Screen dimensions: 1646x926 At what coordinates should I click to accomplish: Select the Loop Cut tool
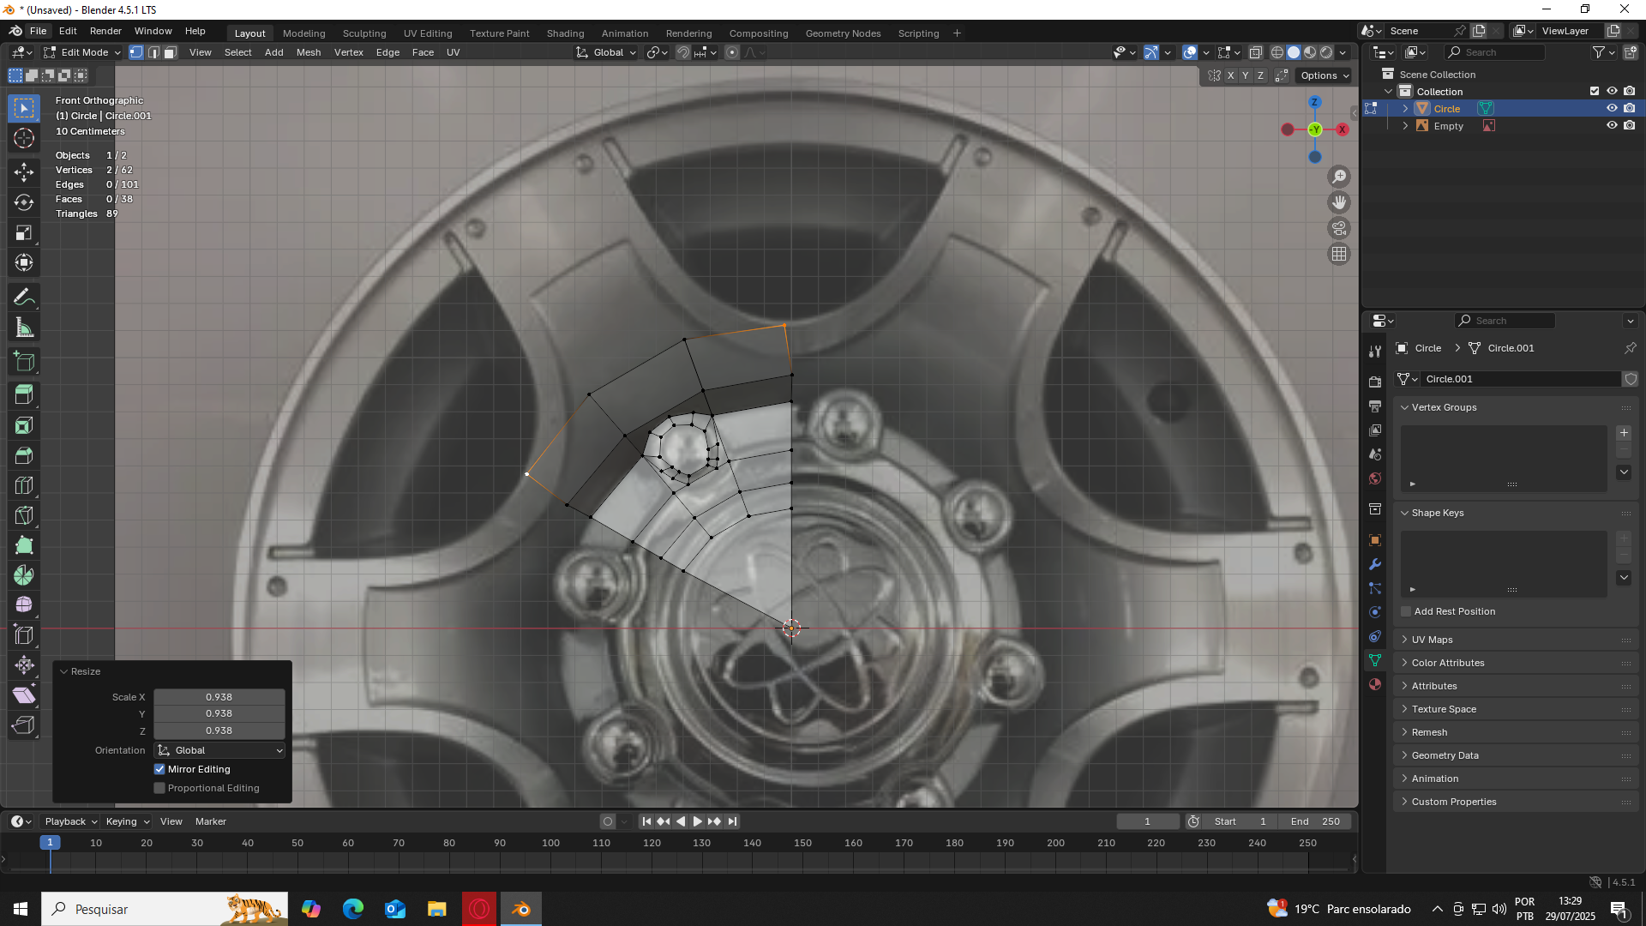coord(24,485)
